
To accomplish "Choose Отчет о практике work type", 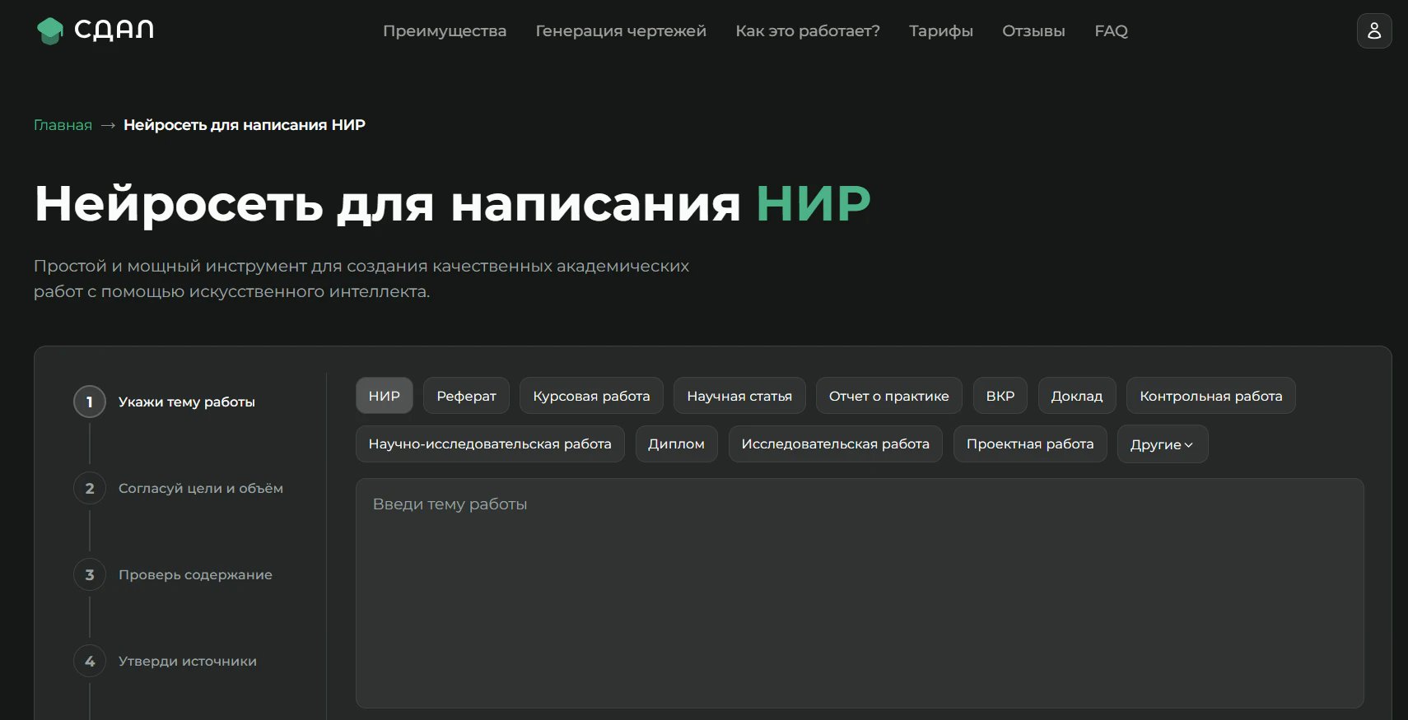I will pyautogui.click(x=889, y=396).
